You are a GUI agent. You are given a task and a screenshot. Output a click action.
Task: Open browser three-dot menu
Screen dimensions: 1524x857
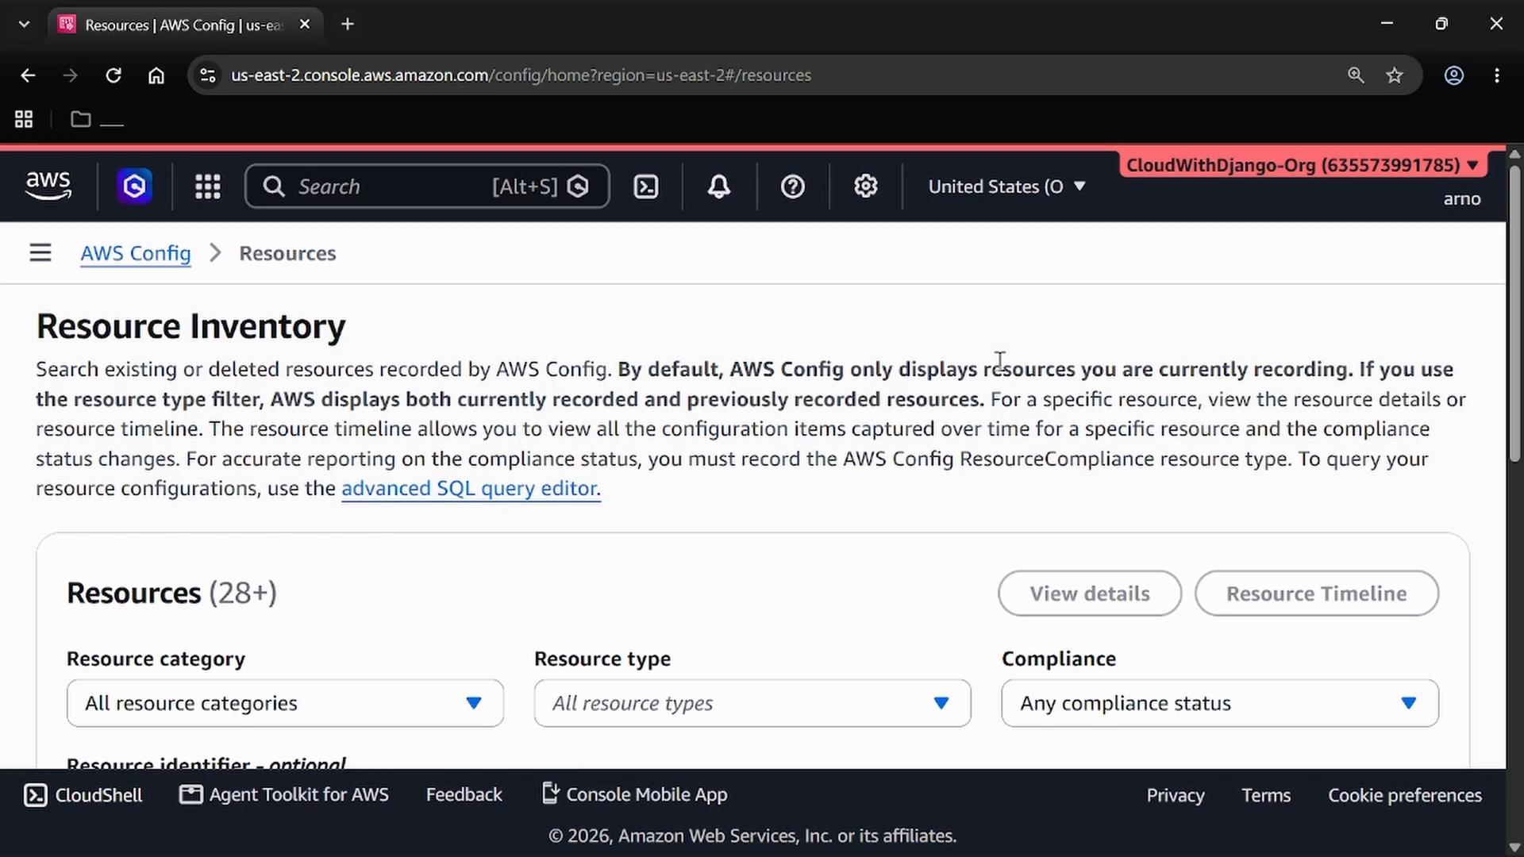point(1497,75)
